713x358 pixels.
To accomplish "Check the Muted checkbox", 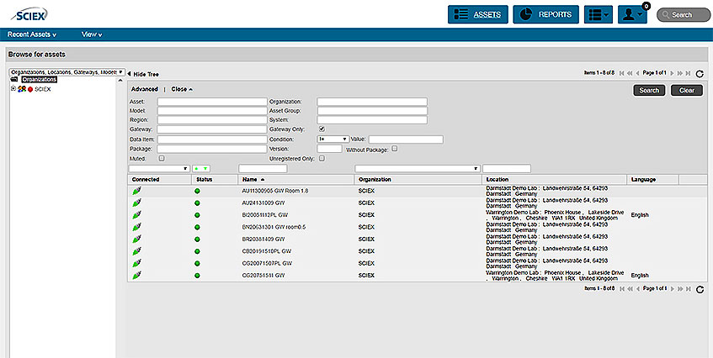I will pyautogui.click(x=162, y=158).
